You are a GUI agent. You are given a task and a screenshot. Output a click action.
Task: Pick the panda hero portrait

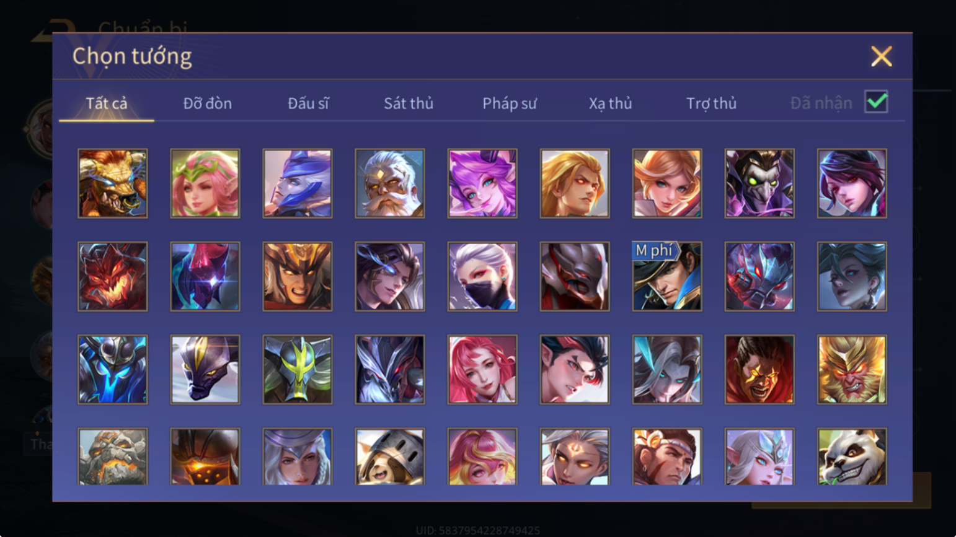pos(852,456)
